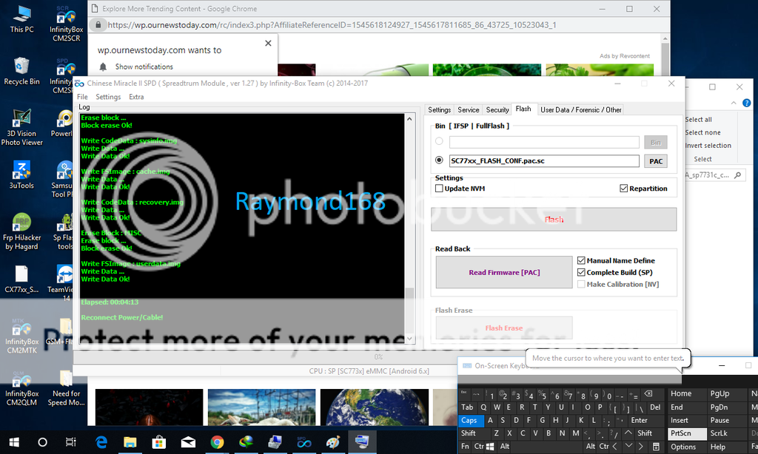Uncheck Complete Build (SP) checkbox

(581, 272)
